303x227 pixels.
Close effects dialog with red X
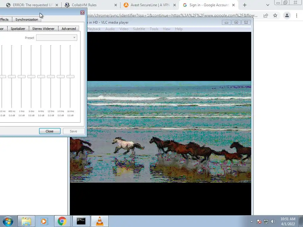[82, 12]
